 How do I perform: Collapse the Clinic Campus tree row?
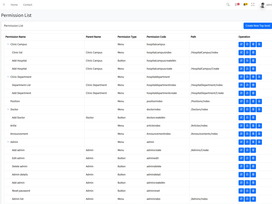8,44
